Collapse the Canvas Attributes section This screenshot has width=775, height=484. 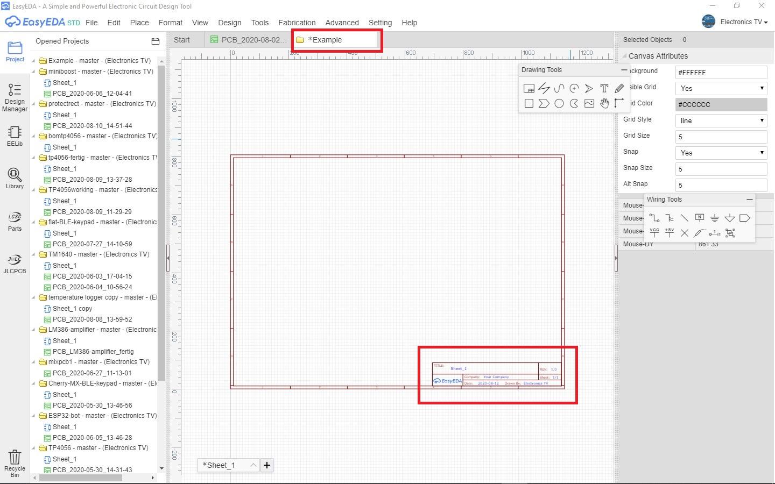[625, 56]
